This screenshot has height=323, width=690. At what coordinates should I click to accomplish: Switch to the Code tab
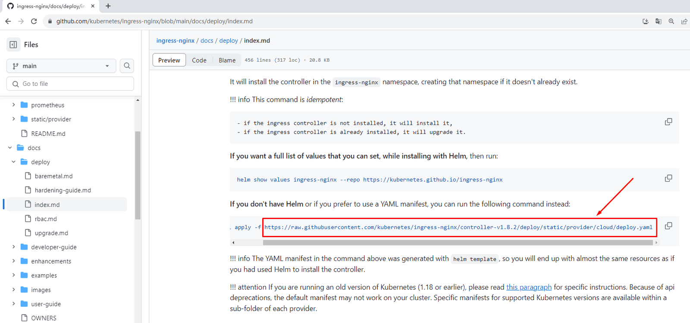[199, 60]
